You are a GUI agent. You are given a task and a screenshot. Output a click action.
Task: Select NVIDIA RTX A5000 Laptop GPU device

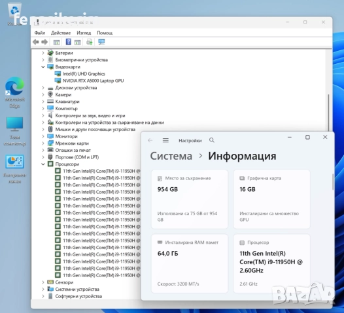pyautogui.click(x=93, y=81)
